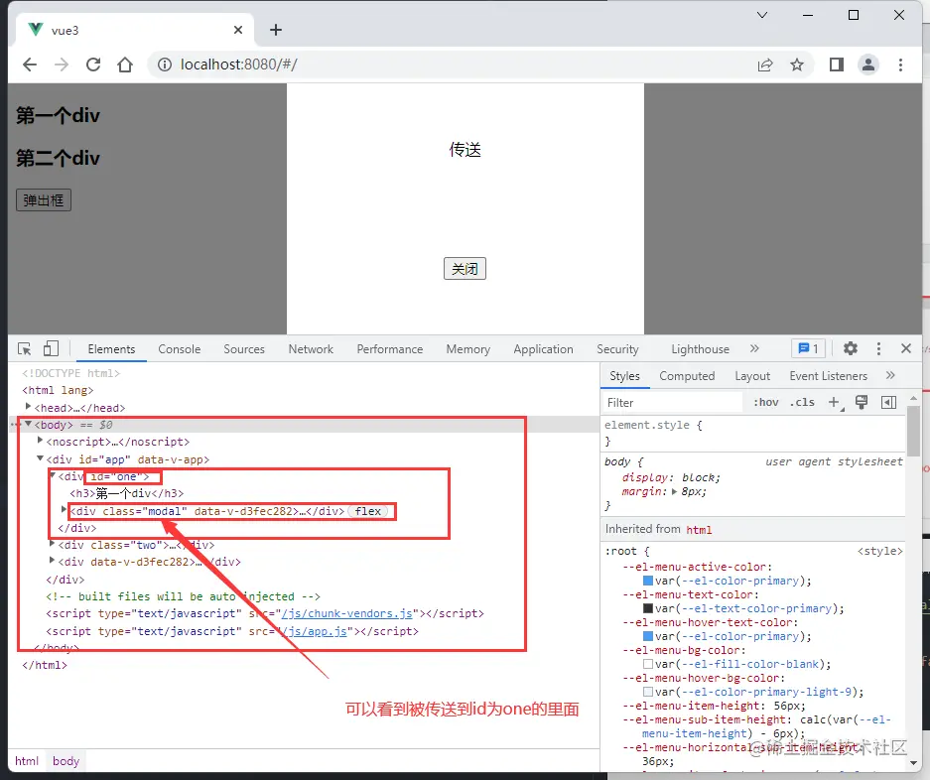Reload the localhost page
Image resolution: width=930 pixels, height=780 pixels.
click(x=93, y=65)
